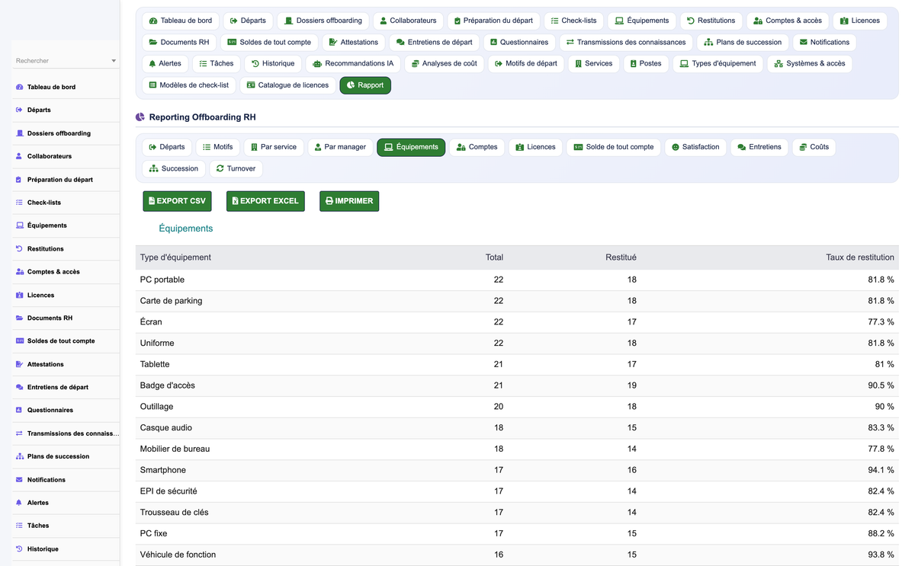
Task: Click the Type d'équipement column header
Action: [175, 257]
